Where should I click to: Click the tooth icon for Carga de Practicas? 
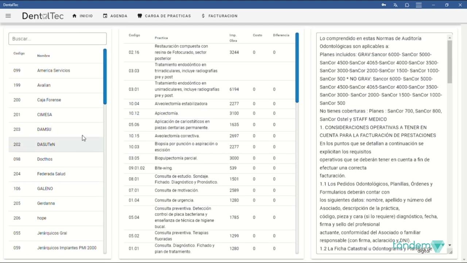click(139, 16)
